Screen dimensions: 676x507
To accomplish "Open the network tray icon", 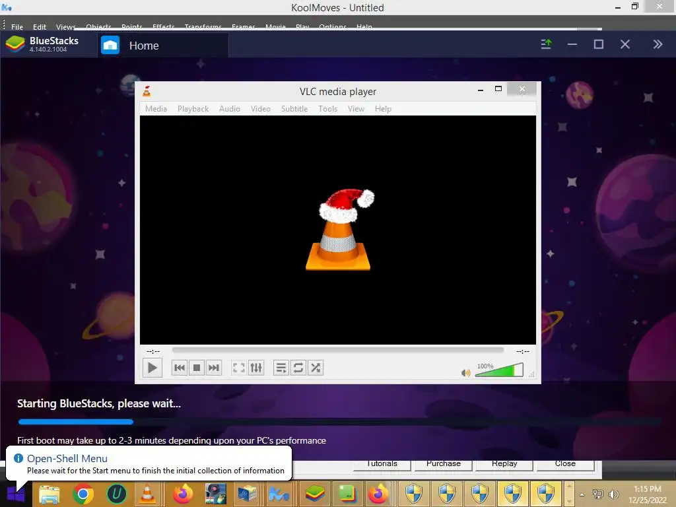I will click(598, 494).
